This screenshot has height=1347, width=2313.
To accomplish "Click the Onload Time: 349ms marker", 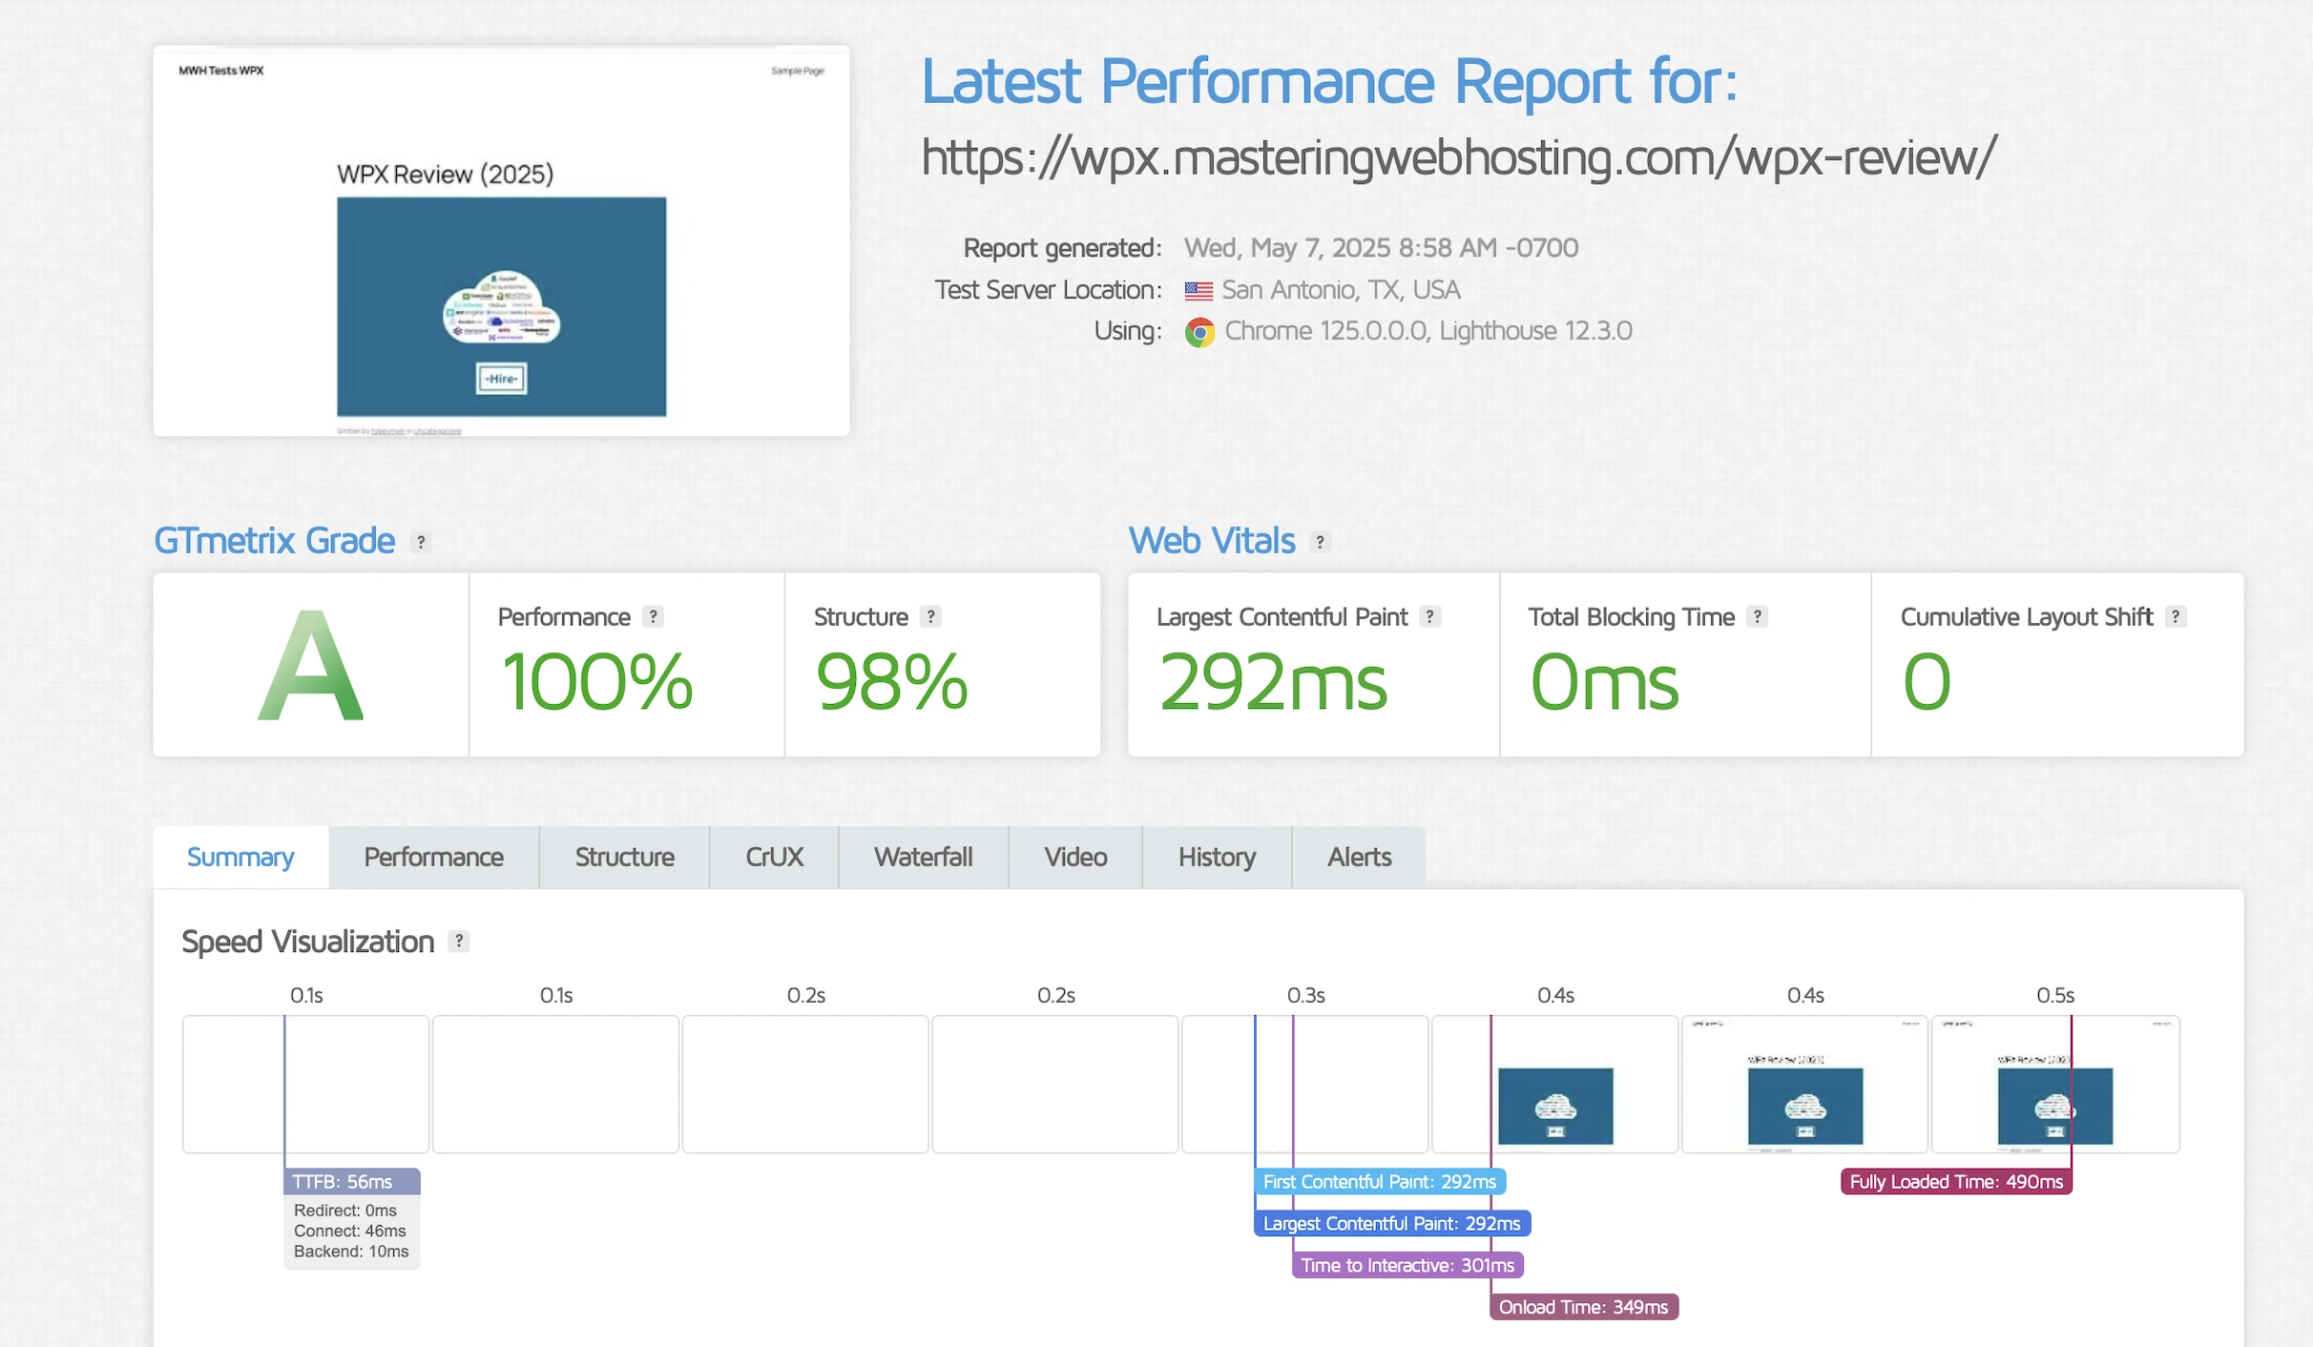I will [1583, 1307].
